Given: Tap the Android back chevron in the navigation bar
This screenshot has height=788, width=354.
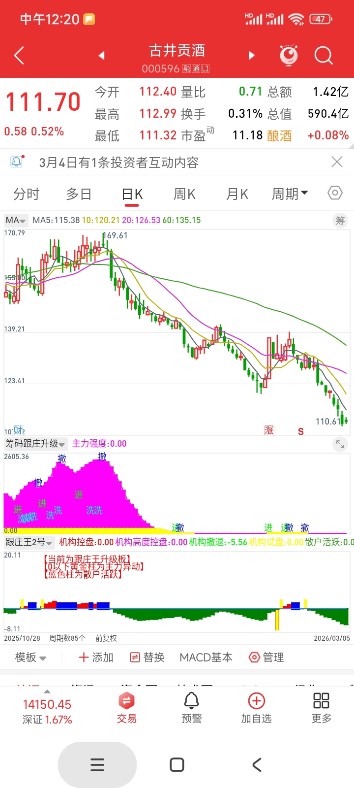Looking at the screenshot, I should (257, 765).
